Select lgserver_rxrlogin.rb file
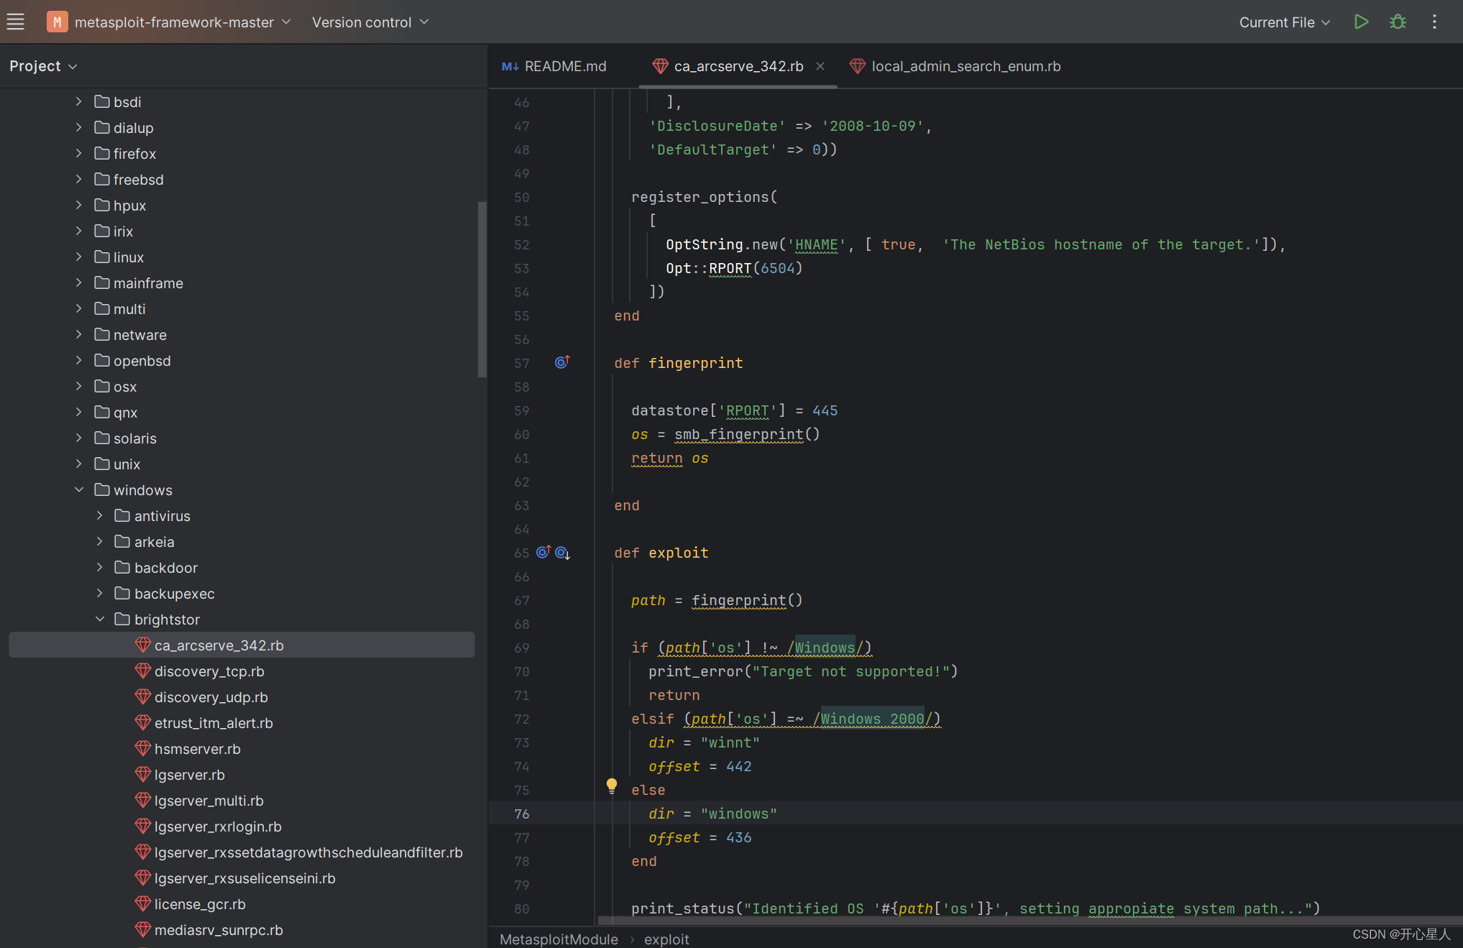Image resolution: width=1463 pixels, height=948 pixels. click(x=218, y=826)
